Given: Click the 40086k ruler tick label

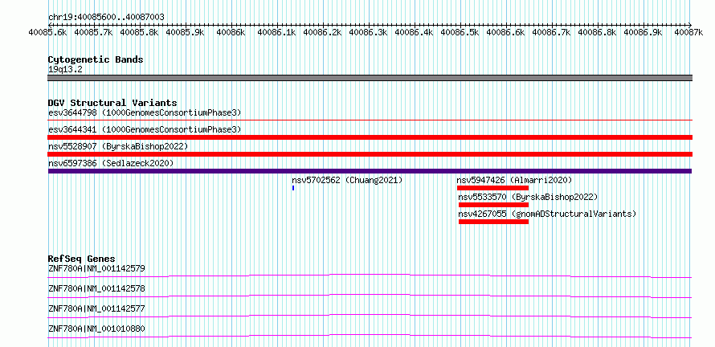Looking at the screenshot, I should [231, 32].
